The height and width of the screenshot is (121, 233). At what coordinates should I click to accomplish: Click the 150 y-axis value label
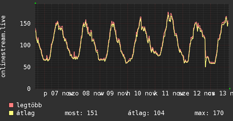coord(25,23)
